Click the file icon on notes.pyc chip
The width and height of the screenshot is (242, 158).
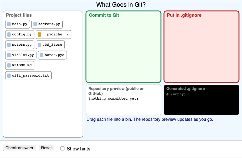[41, 55]
